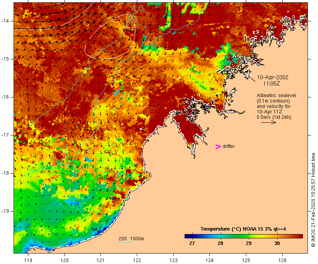The width and height of the screenshot is (318, 264).
Task: Click the color bar value 30
Action: click(277, 243)
